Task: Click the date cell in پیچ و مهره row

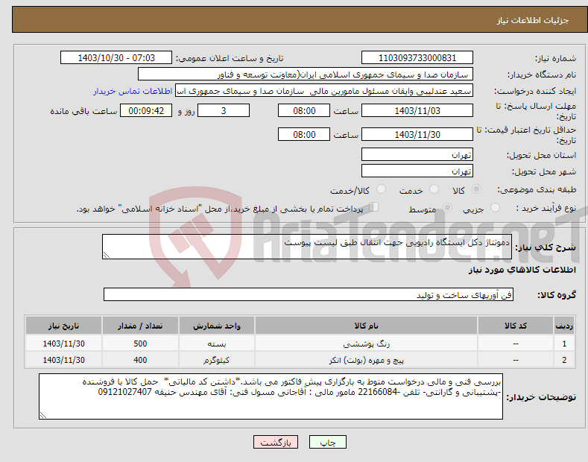Action: pyautogui.click(x=64, y=360)
